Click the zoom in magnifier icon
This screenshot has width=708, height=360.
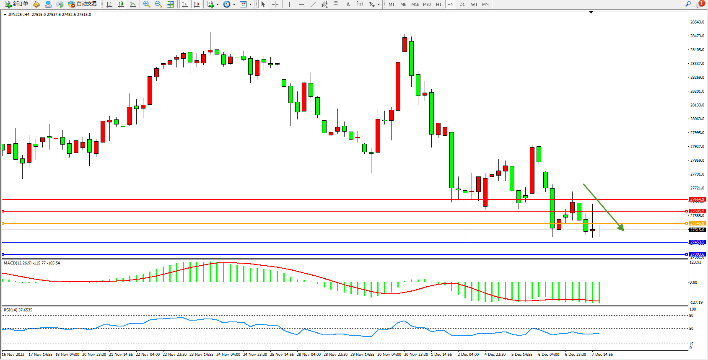coord(147,4)
